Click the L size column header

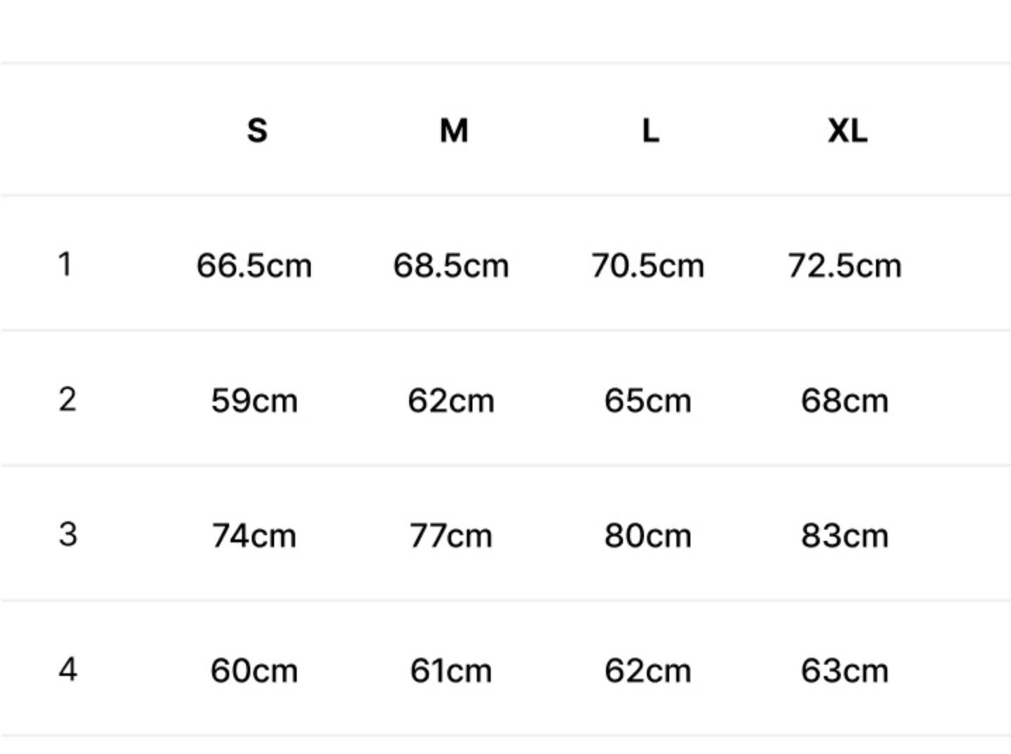click(x=650, y=130)
